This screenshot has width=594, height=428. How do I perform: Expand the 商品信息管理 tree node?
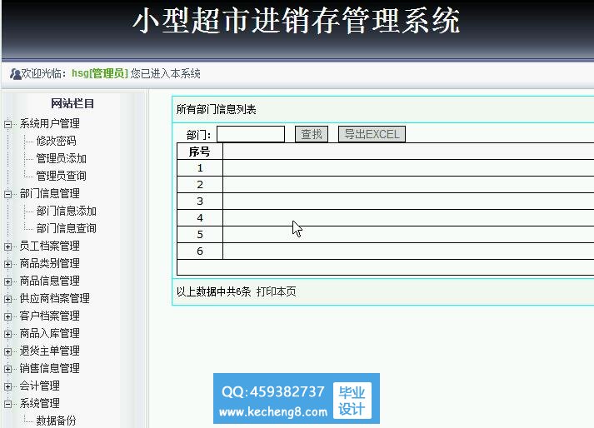(7, 281)
